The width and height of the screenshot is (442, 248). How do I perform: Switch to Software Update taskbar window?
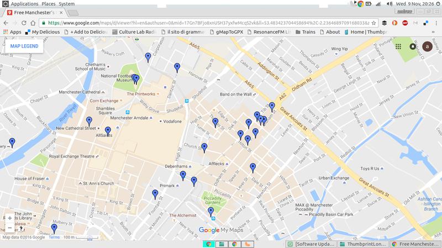point(312,244)
